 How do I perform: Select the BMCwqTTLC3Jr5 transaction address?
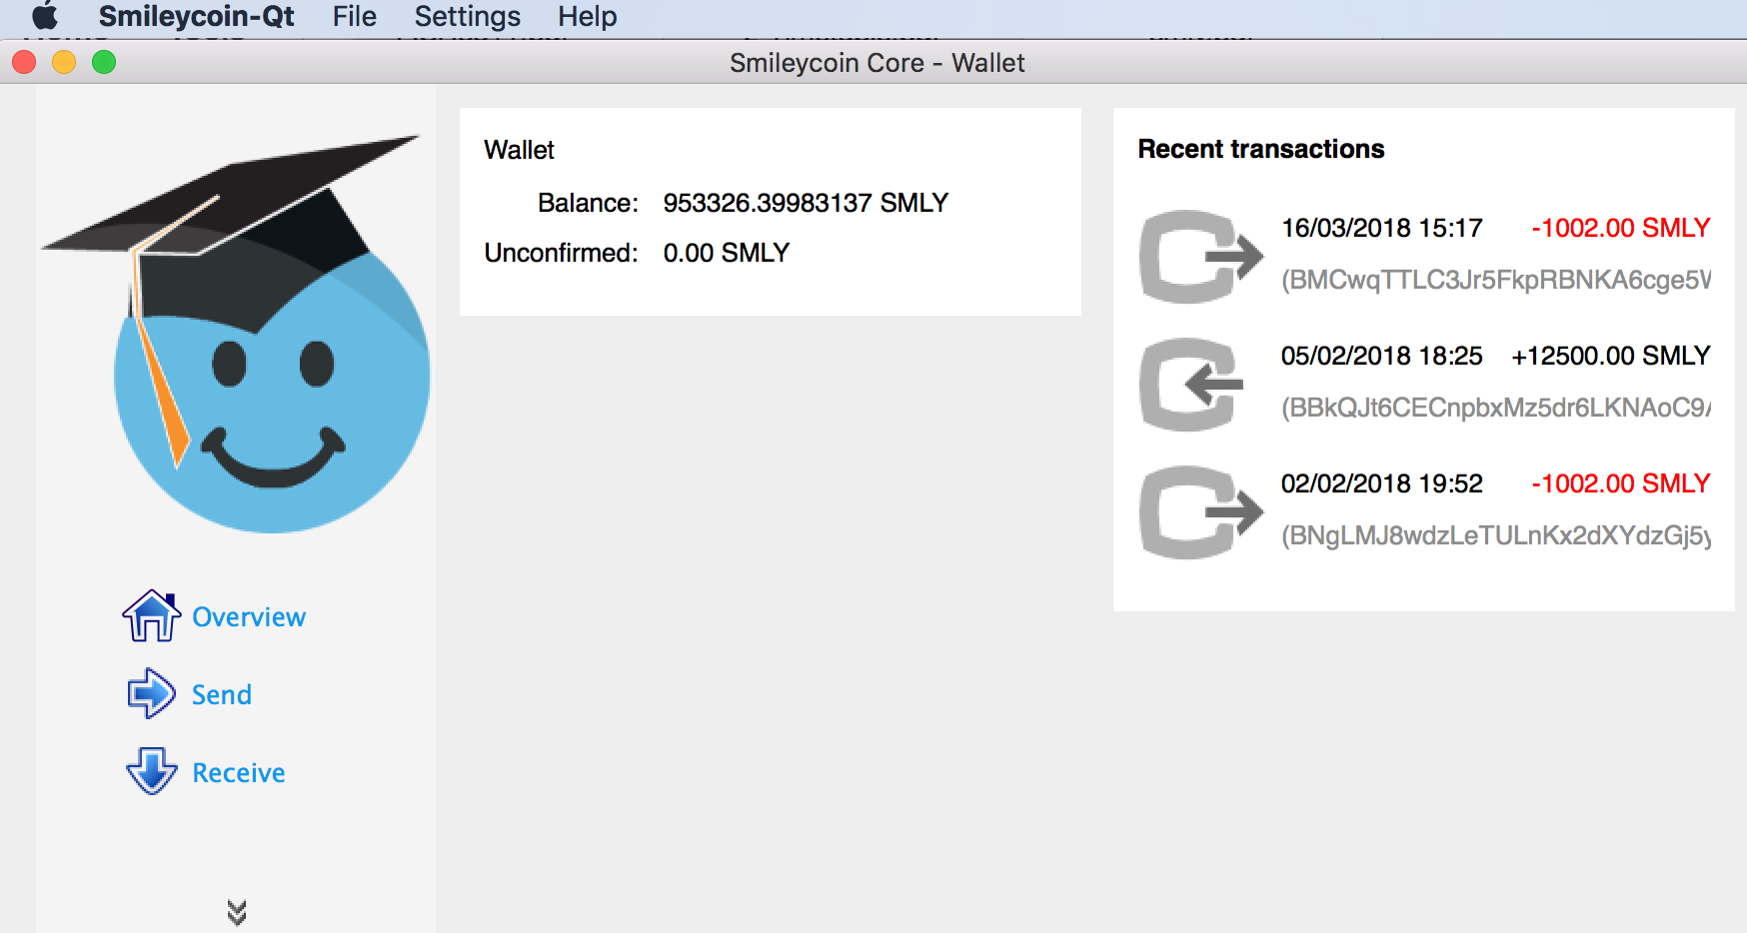click(1495, 280)
